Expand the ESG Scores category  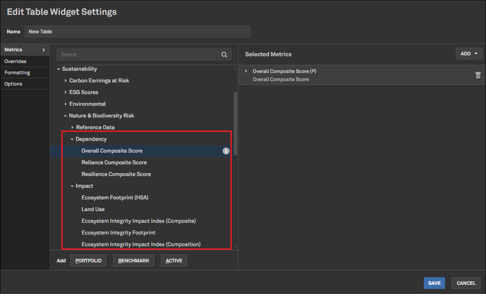click(x=66, y=93)
